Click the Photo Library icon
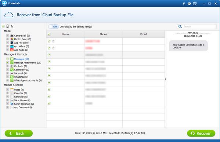The width and height of the screenshot is (220, 142). (12, 39)
